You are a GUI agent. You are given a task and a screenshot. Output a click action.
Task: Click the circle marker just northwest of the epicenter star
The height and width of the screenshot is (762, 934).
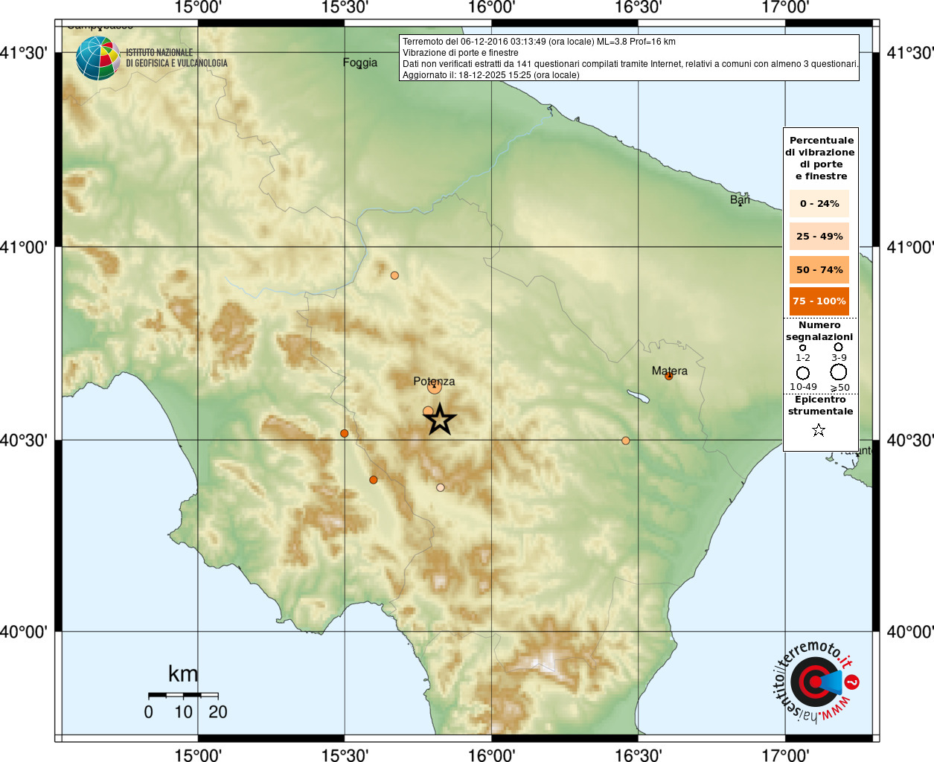tap(428, 412)
